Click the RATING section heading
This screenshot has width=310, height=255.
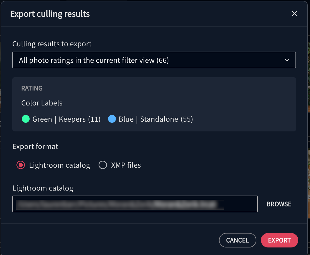tap(32, 88)
